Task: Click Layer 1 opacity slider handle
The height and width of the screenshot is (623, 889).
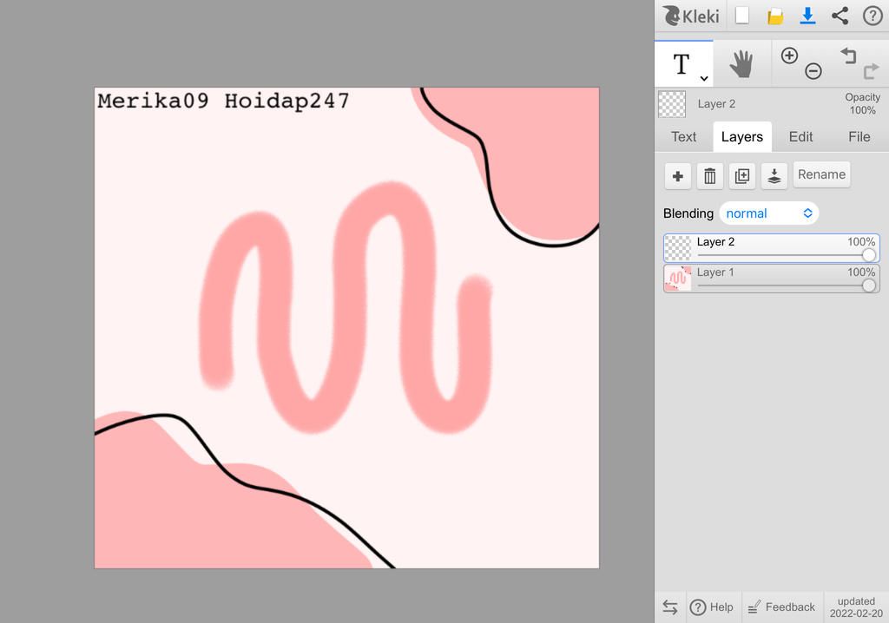Action: 868,285
